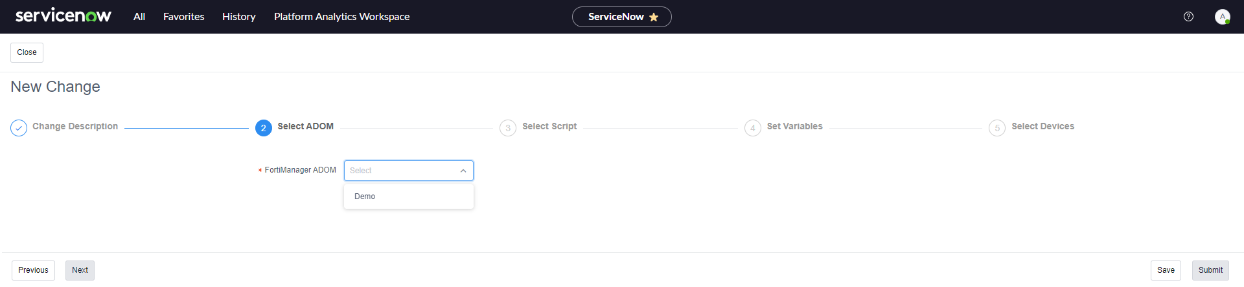The height and width of the screenshot is (287, 1244).
Task: Open the user avatar menu
Action: coord(1222,17)
